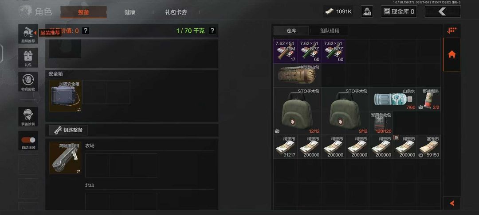Toggle the 自动涂装 auto-skin switch

(x=28, y=140)
